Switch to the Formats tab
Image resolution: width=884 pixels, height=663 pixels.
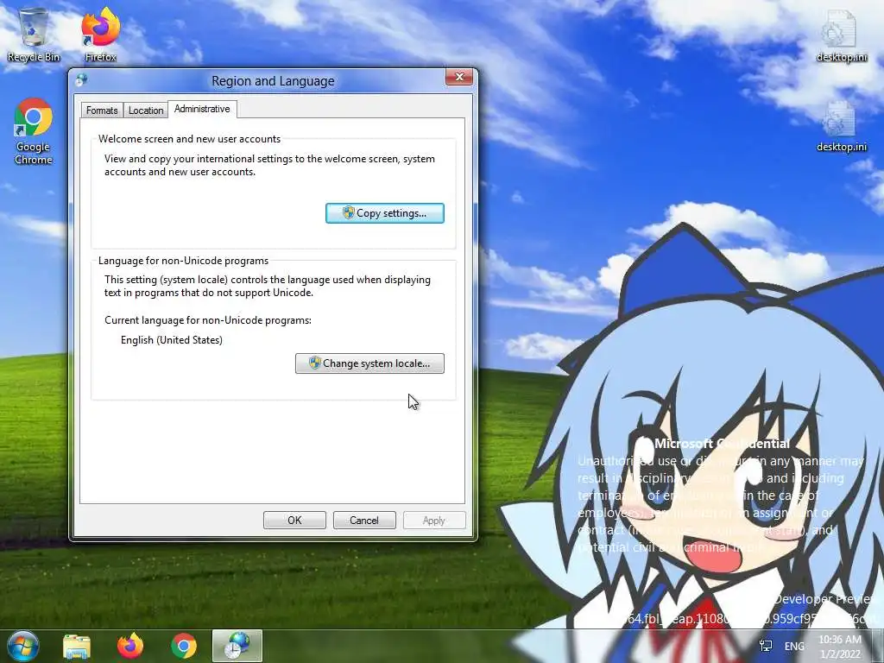point(102,110)
